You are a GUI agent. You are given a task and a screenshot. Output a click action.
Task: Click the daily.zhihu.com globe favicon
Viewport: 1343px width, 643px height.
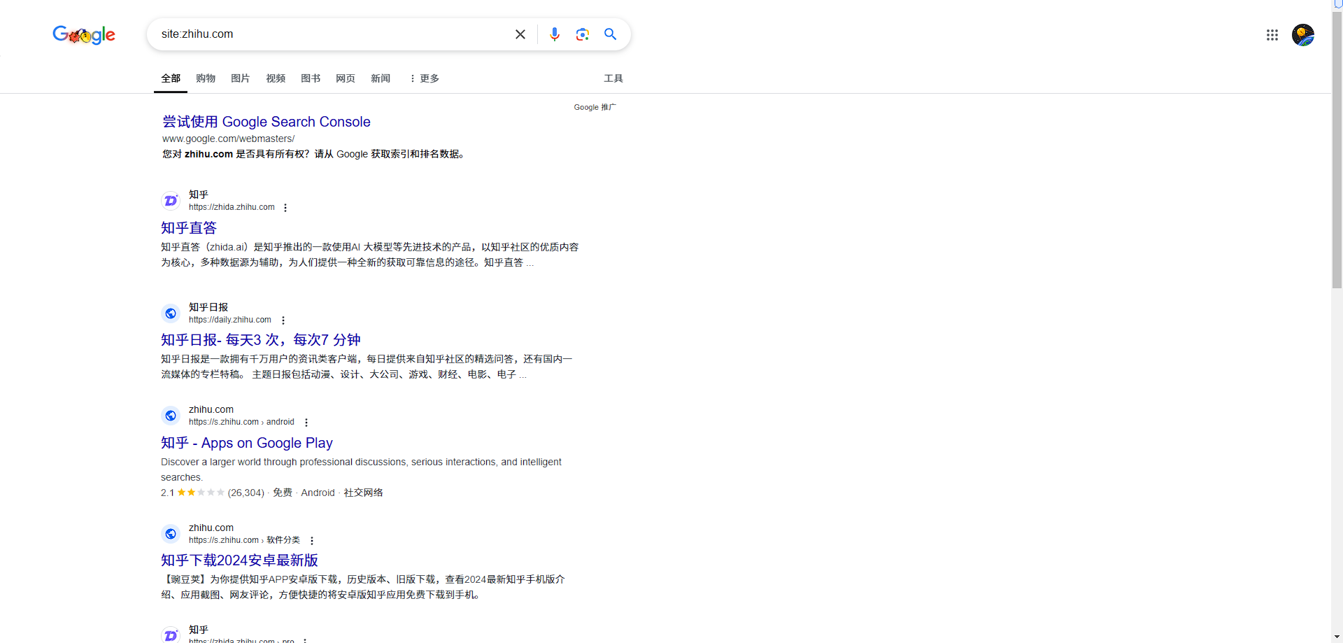[171, 313]
